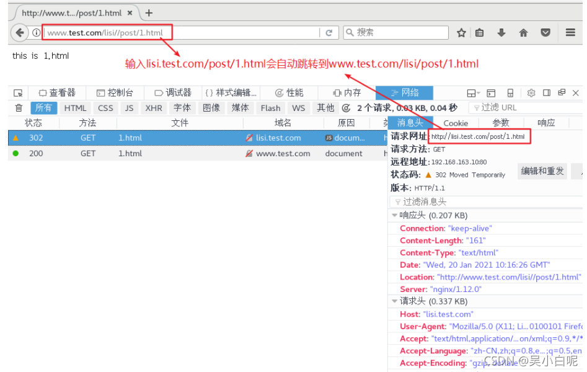The image size is (587, 372).
Task: Toggle the 图像 images filter
Action: (x=211, y=108)
